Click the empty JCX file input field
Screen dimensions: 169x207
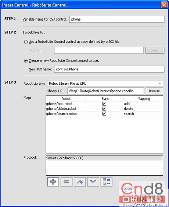tap(99, 50)
